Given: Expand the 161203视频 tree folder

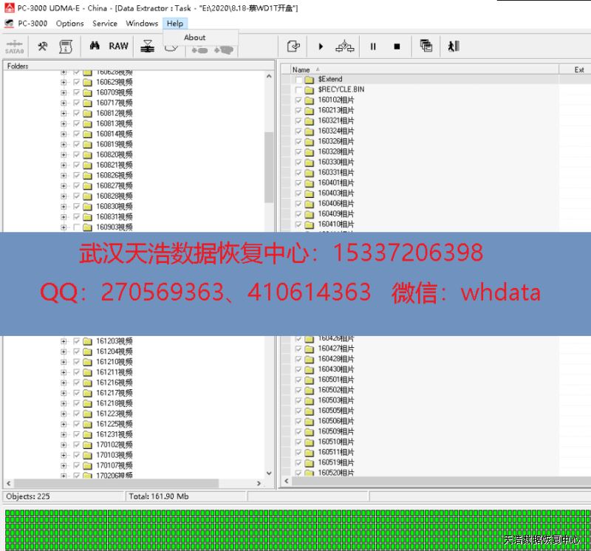Looking at the screenshot, I should [x=64, y=341].
